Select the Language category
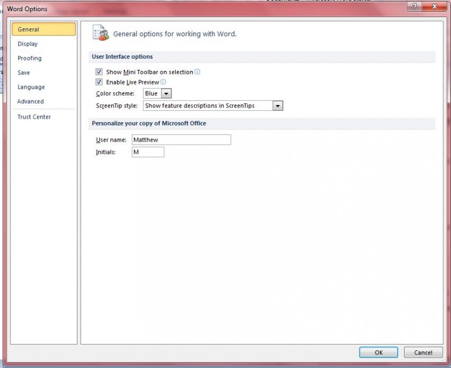Viewport: 451px width, 368px height. [31, 87]
